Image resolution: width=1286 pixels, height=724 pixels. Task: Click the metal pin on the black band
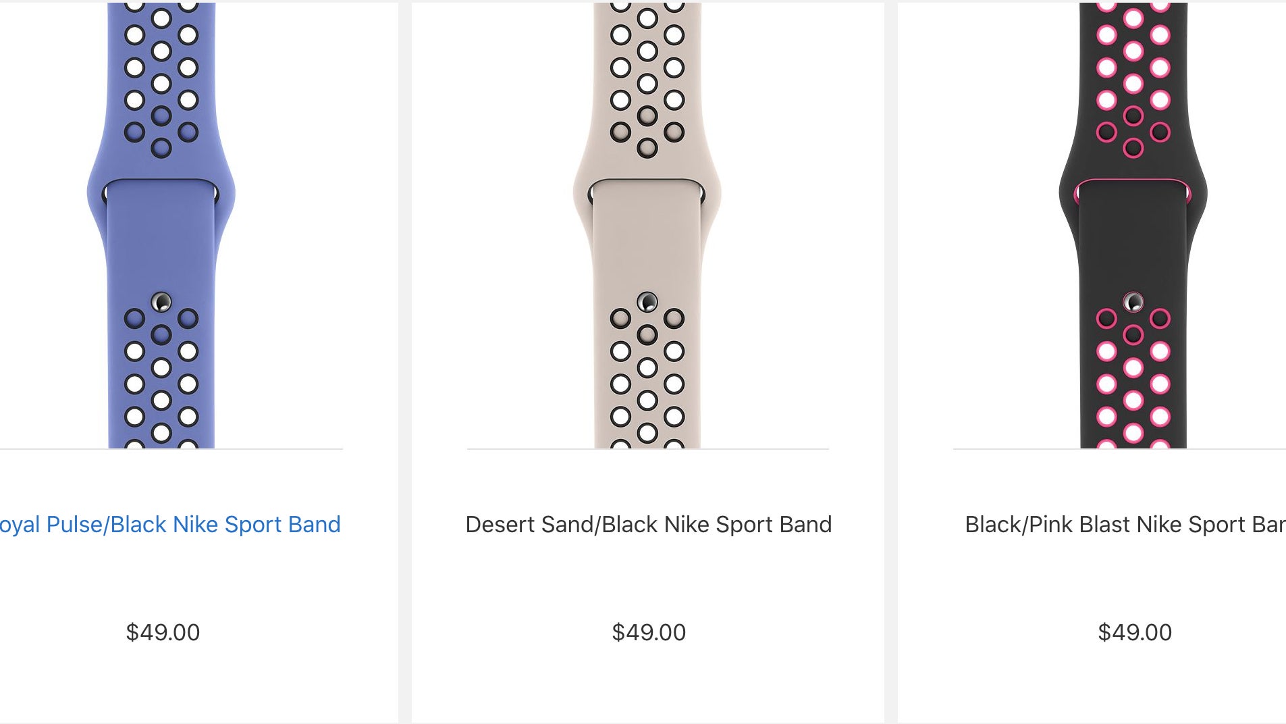pos(1133,302)
